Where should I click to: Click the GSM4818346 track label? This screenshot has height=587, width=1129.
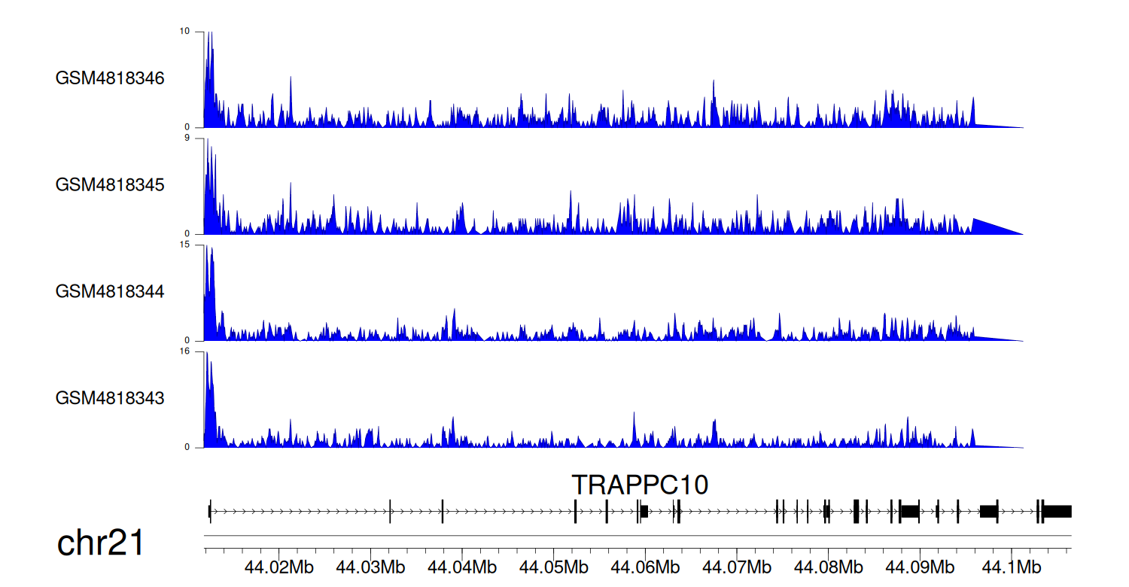point(110,78)
